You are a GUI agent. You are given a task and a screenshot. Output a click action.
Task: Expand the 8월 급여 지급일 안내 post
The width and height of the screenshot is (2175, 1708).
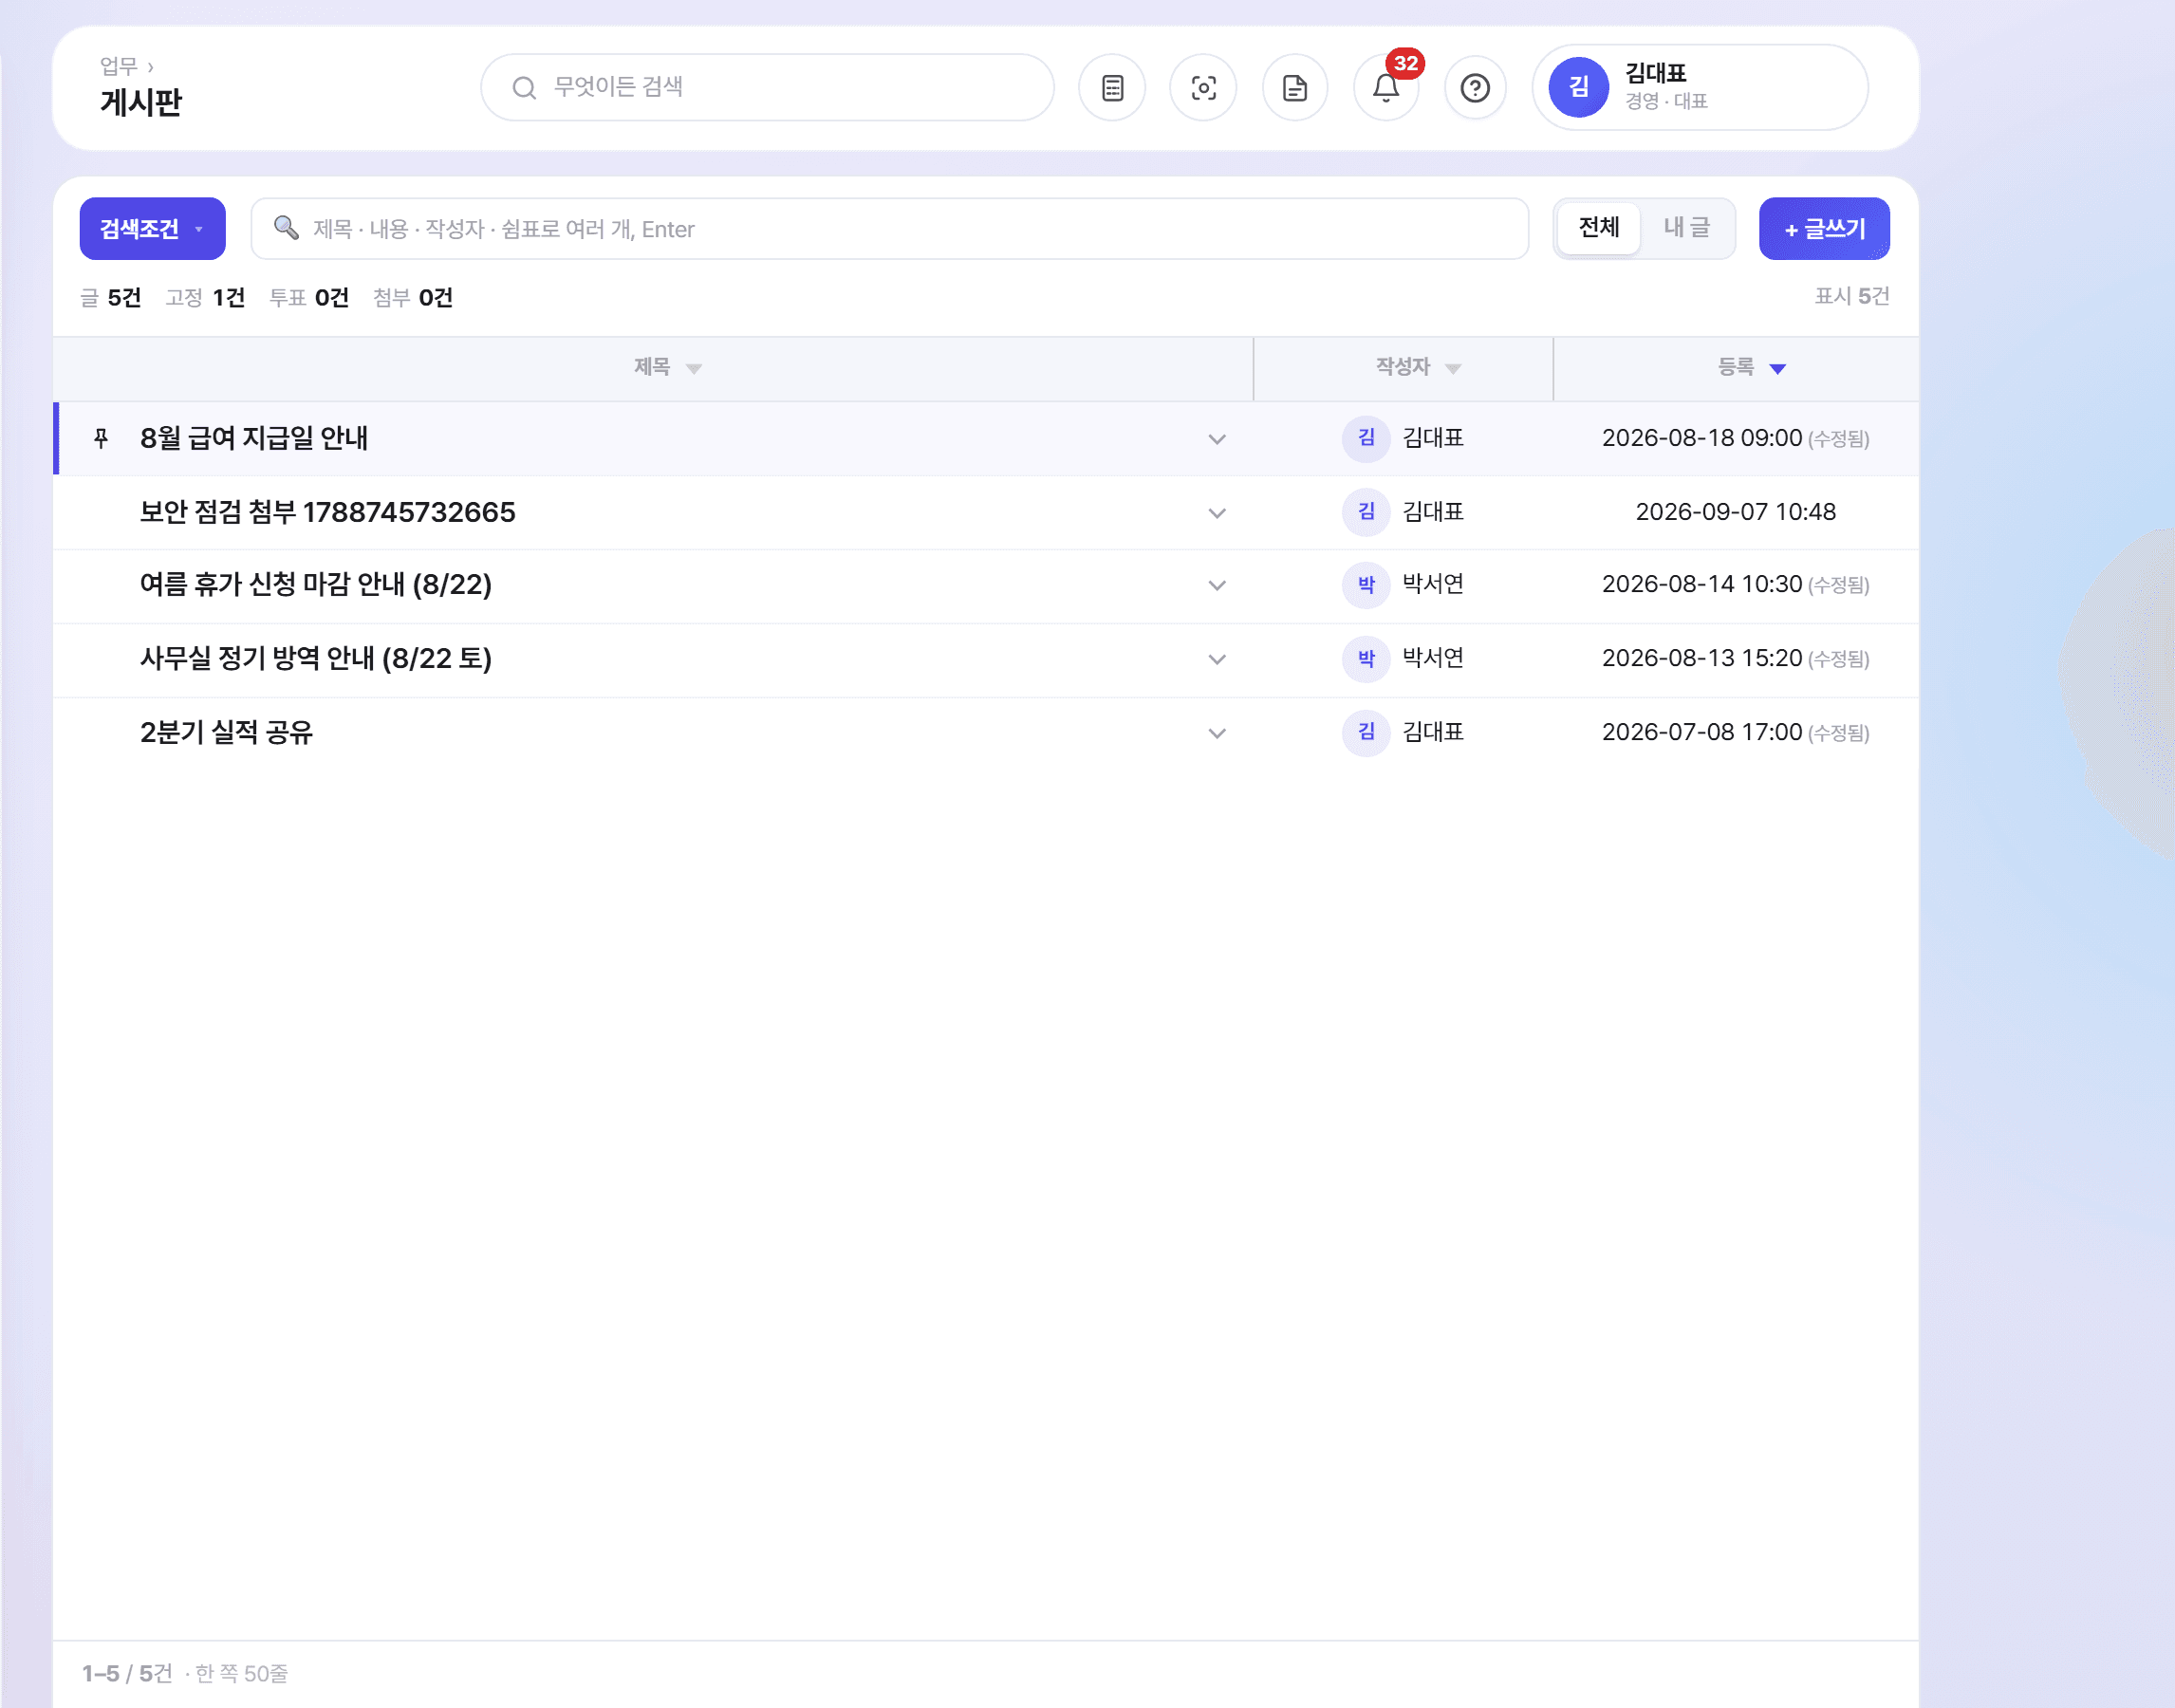(x=1217, y=439)
